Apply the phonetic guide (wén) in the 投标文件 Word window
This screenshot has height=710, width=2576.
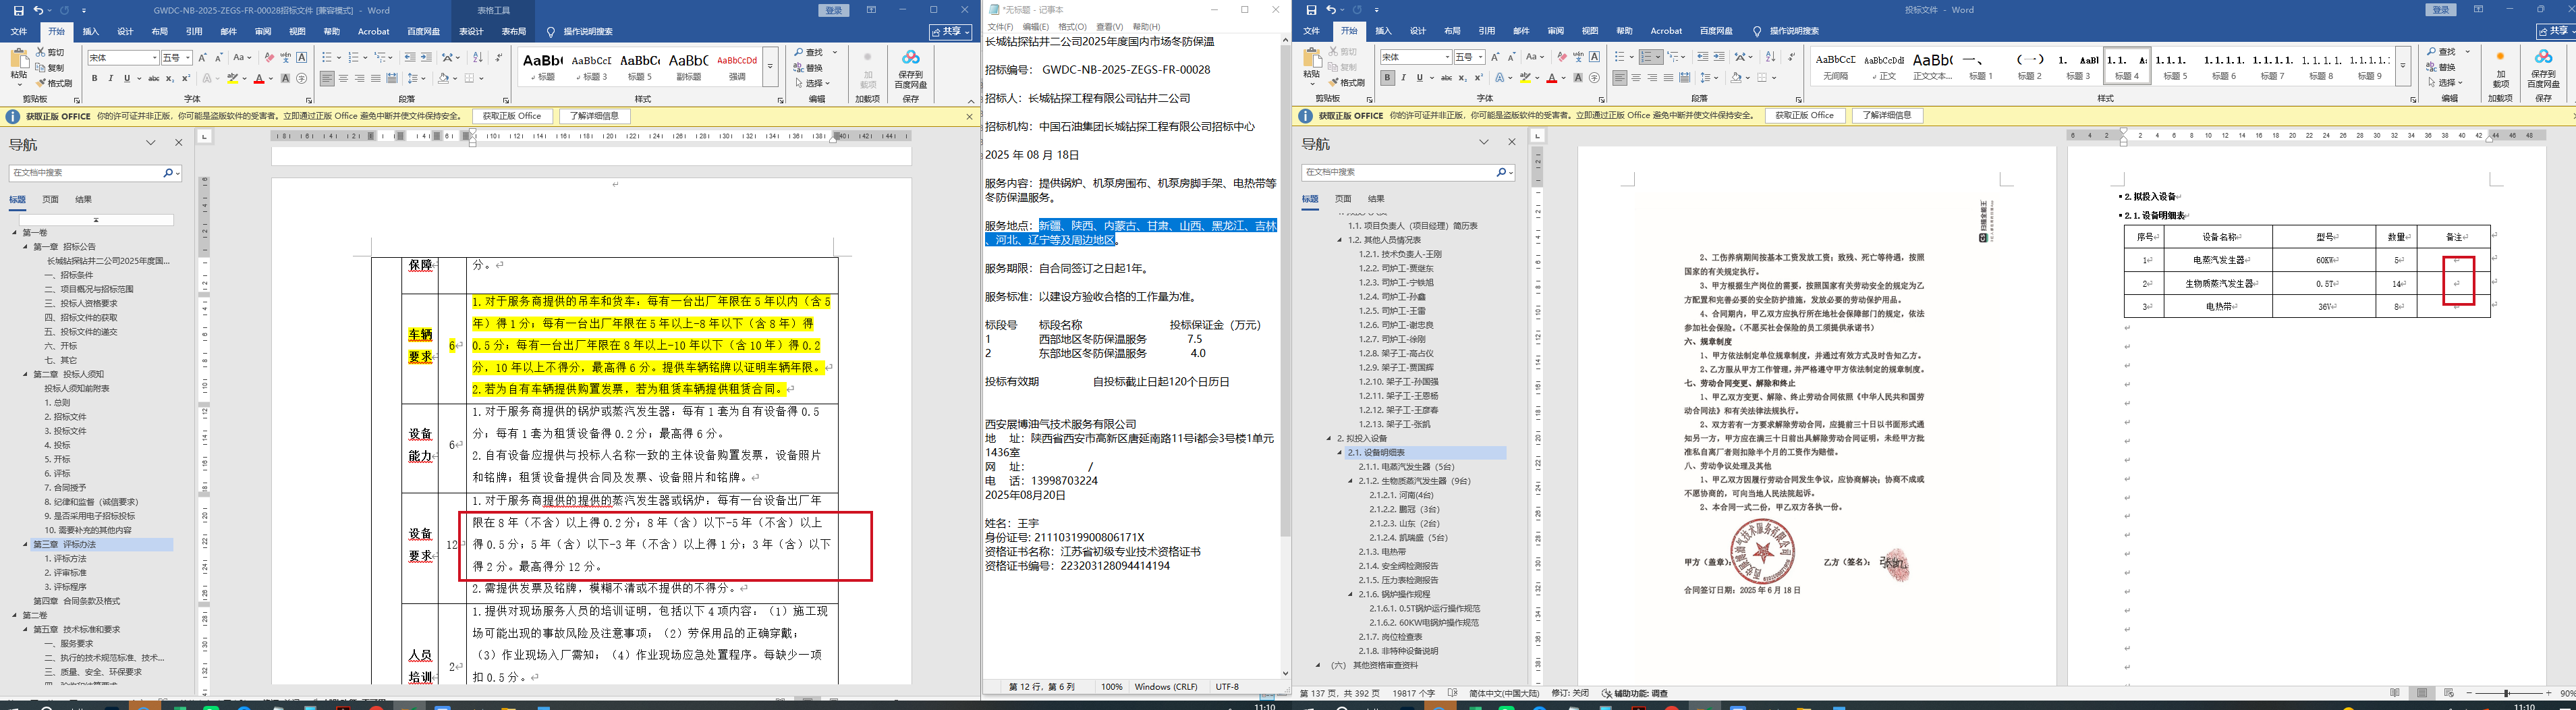(x=1578, y=57)
